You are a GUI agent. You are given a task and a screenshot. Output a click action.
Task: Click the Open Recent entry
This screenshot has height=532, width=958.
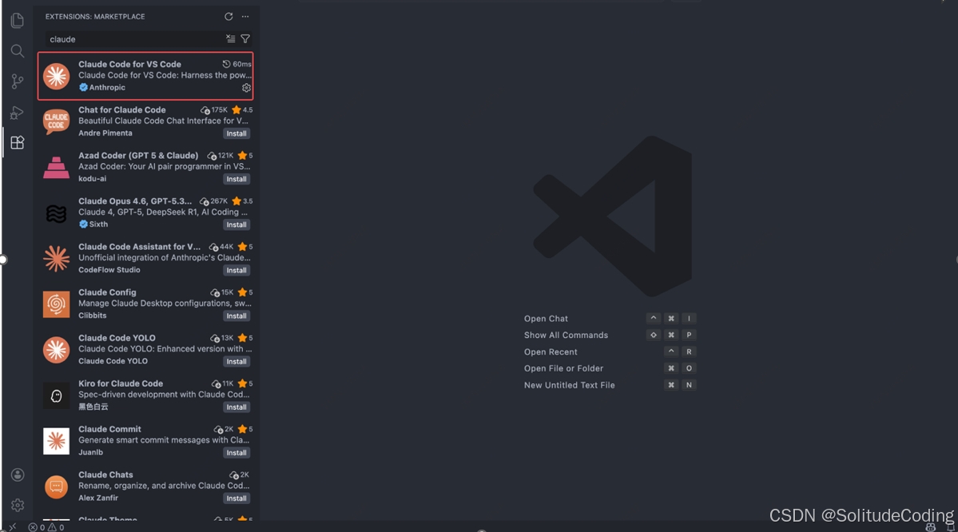pos(610,351)
